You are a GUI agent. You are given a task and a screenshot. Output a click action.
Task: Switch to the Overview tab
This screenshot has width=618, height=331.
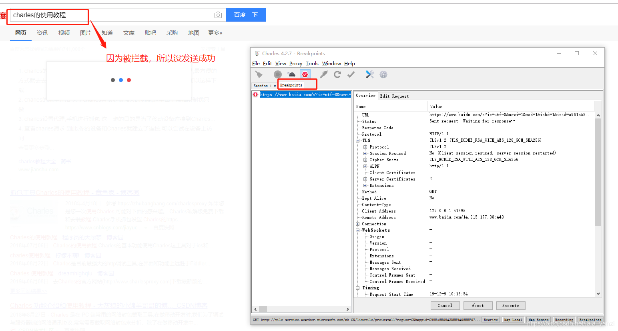click(366, 96)
